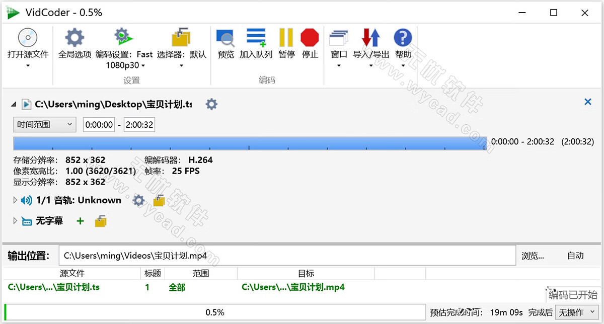The height and width of the screenshot is (324, 604).
Task: Open settings gear beside 宝贝计划.ts title
Action: click(x=211, y=104)
